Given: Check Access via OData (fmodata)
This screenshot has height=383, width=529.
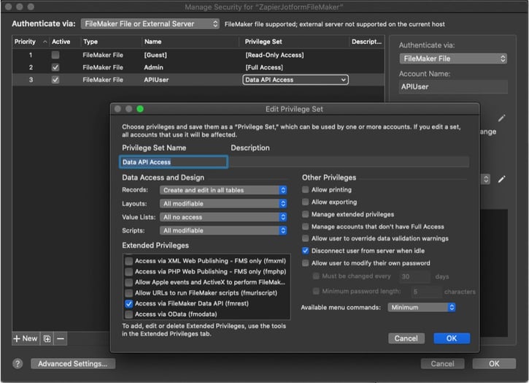Looking at the screenshot, I should pos(128,314).
